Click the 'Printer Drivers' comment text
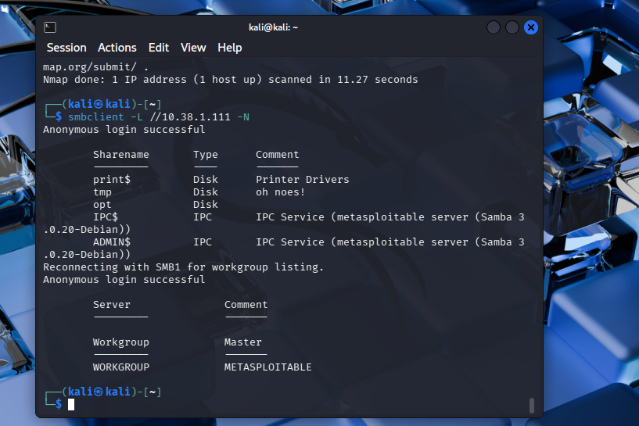The width and height of the screenshot is (639, 426). click(x=302, y=180)
